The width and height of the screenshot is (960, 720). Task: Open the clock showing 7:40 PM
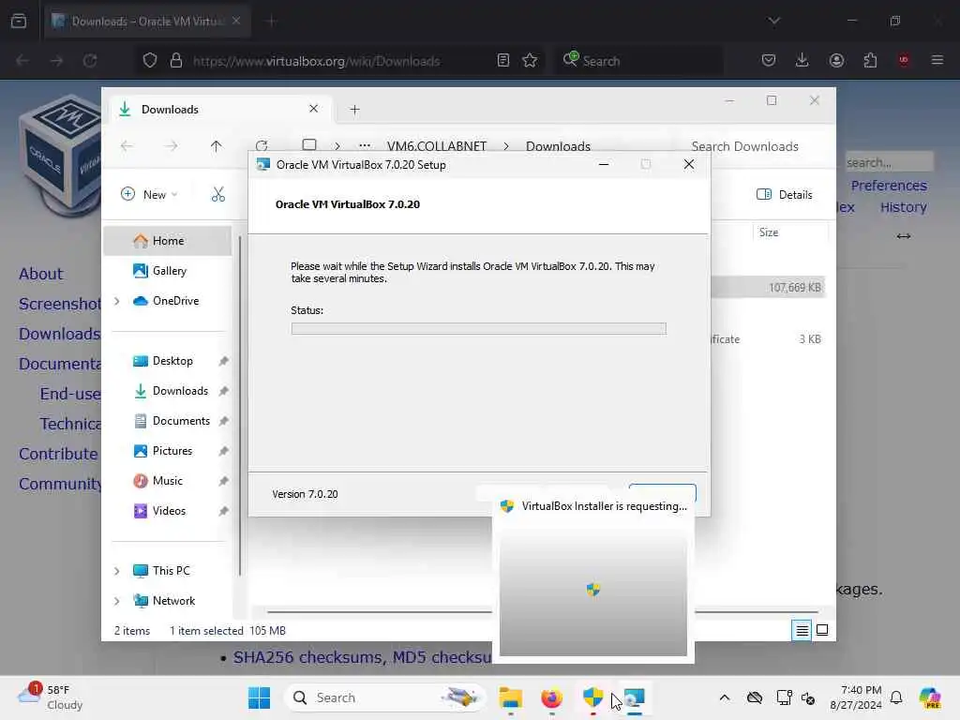[856, 697]
